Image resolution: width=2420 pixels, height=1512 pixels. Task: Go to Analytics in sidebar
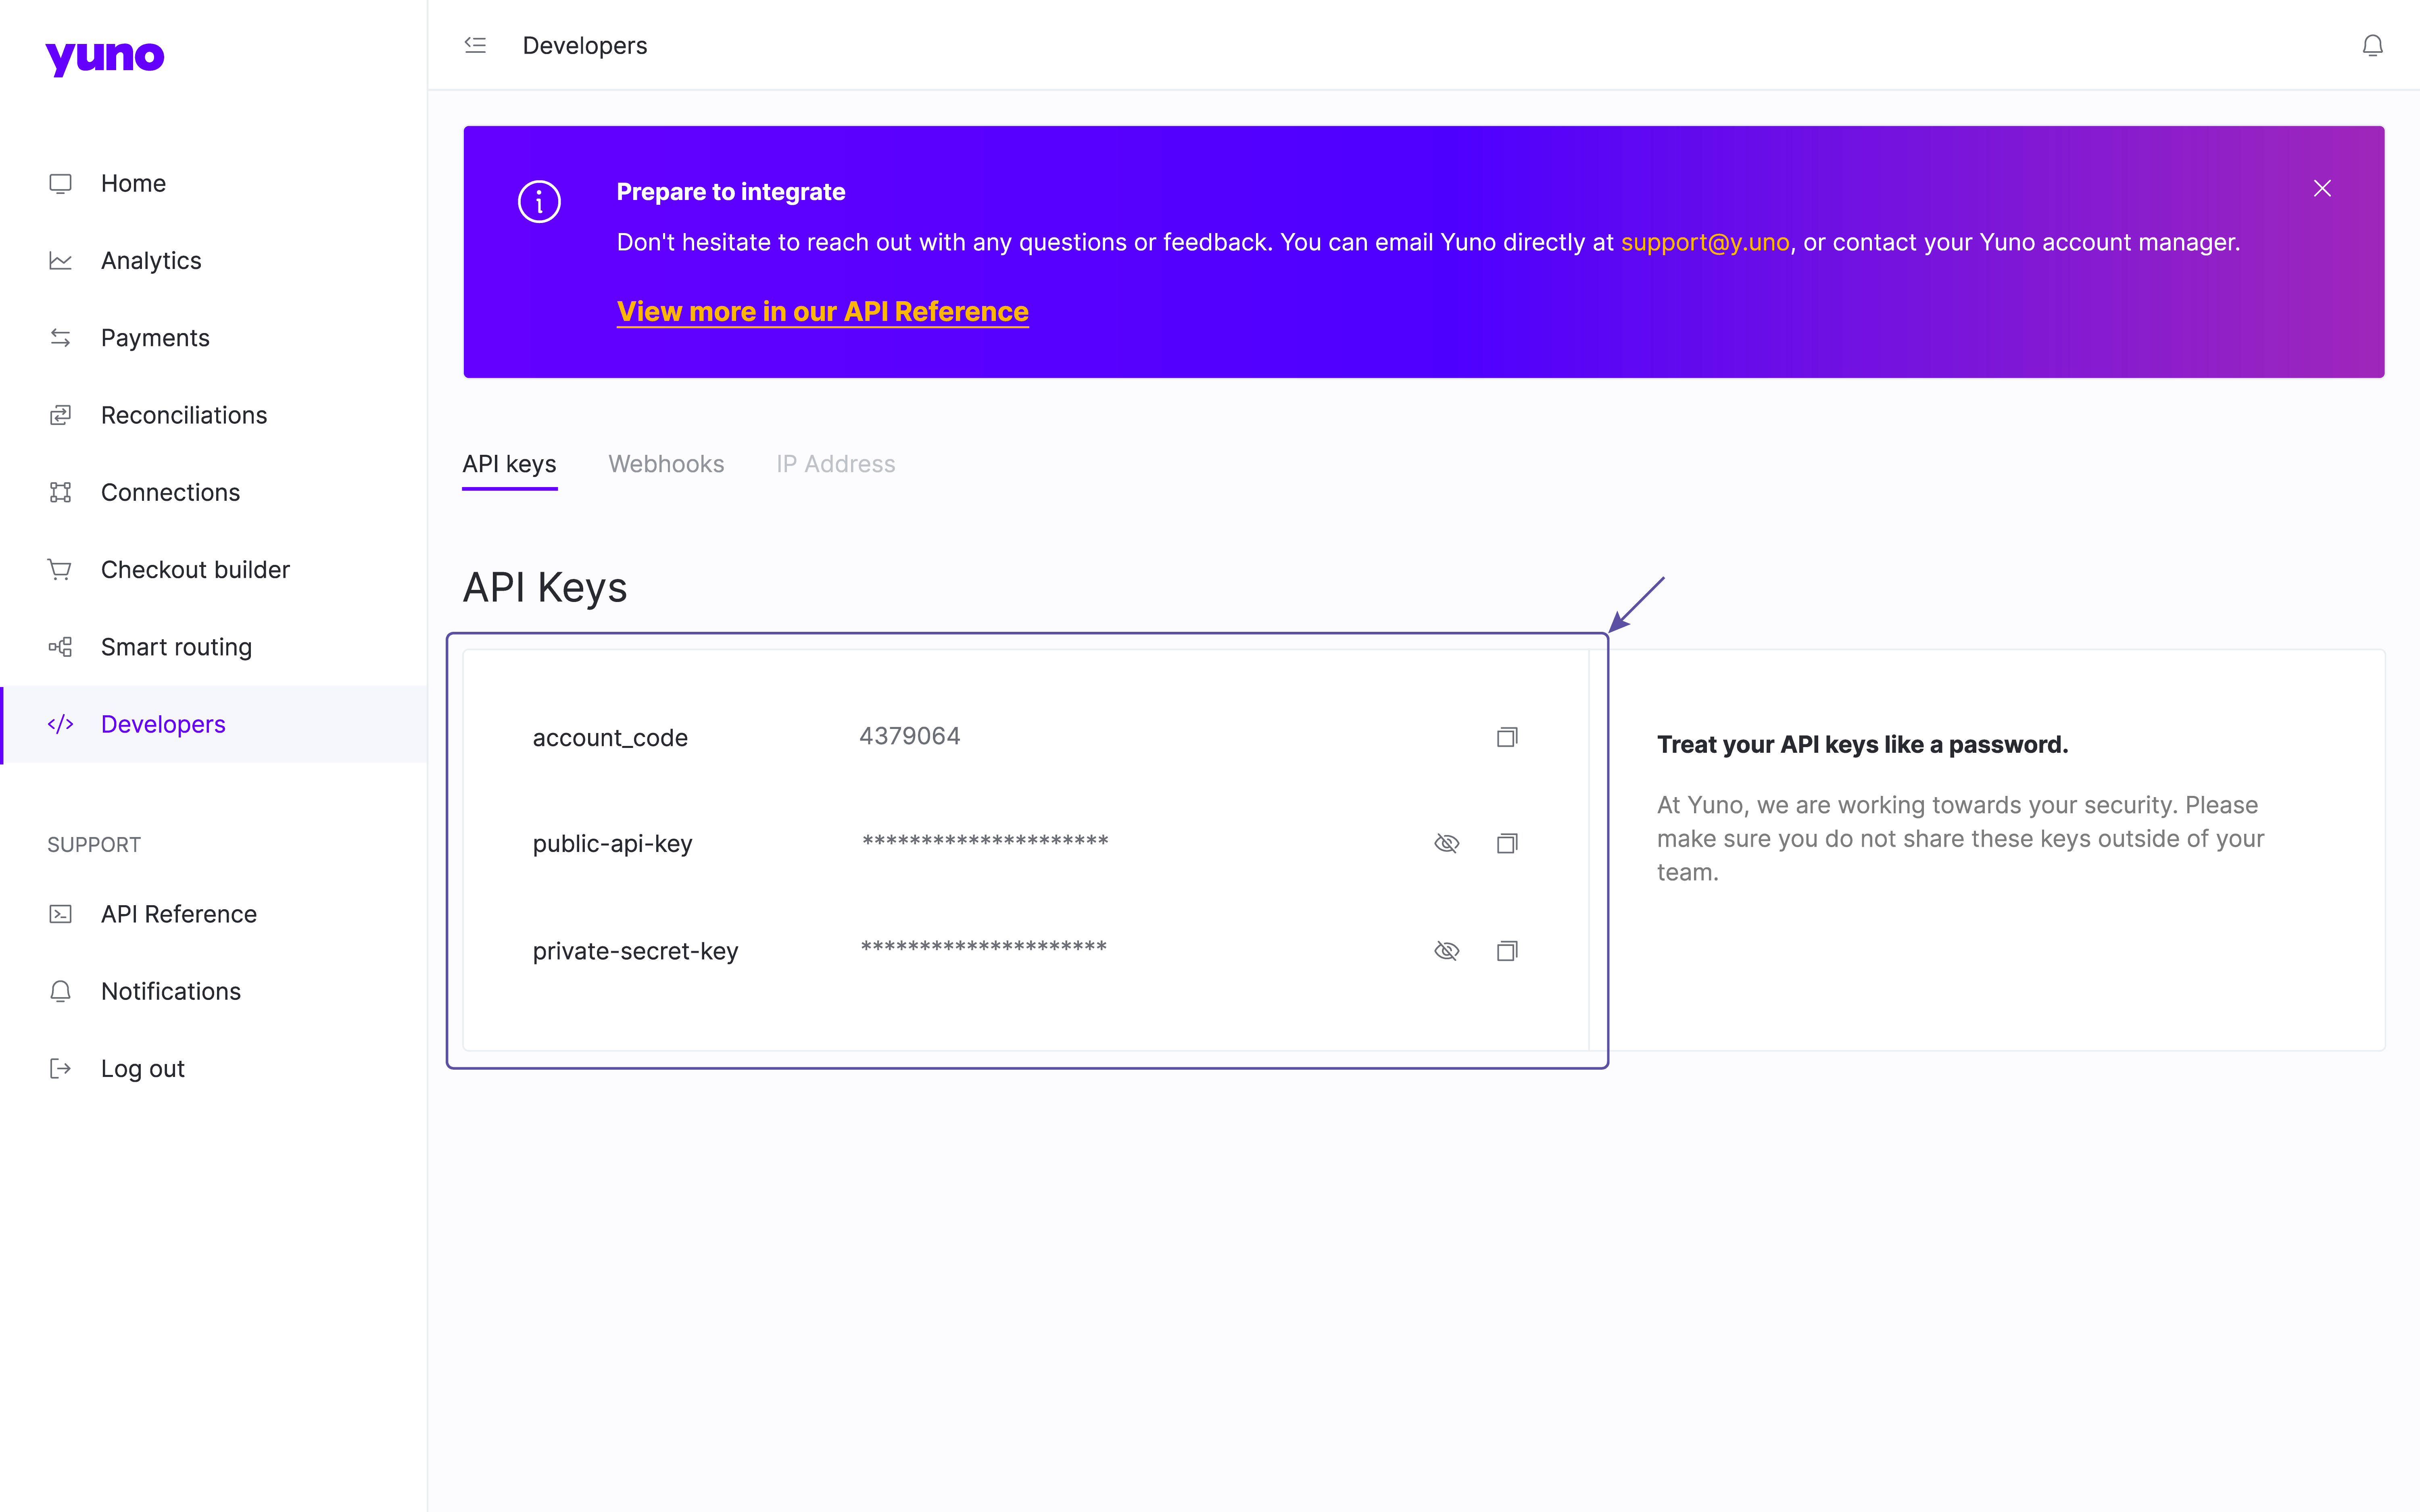coord(151,260)
